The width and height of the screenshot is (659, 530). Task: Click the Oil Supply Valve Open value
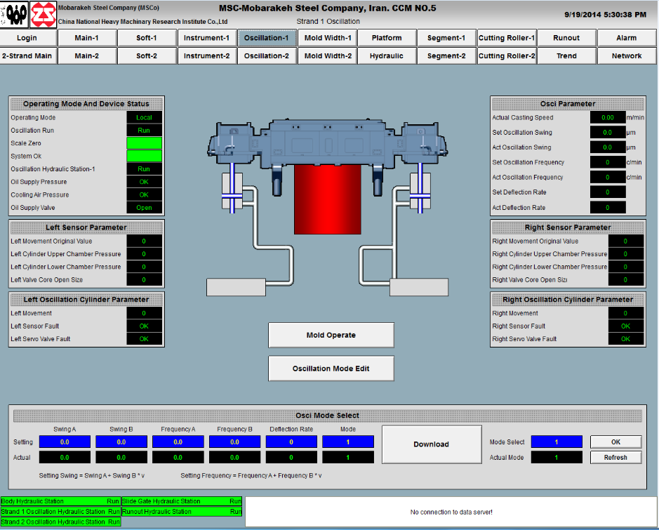pyautogui.click(x=144, y=208)
